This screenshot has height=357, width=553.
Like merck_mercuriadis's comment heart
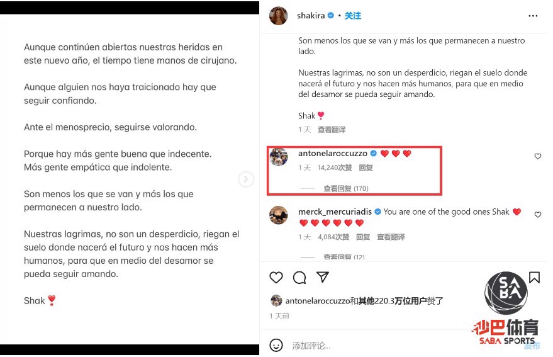click(x=537, y=214)
